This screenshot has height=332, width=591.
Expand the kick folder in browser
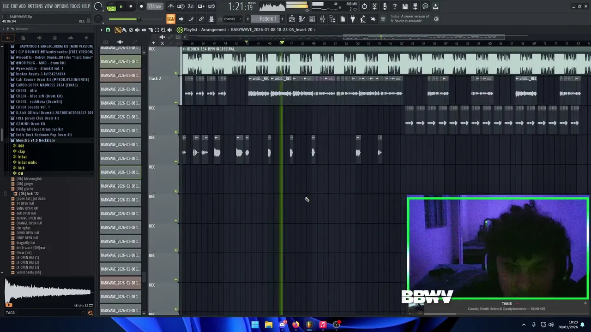tap(21, 168)
